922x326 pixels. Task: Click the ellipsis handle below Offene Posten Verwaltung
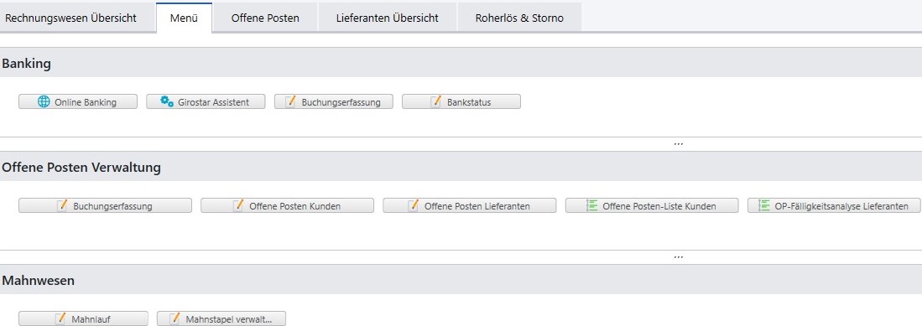point(678,257)
